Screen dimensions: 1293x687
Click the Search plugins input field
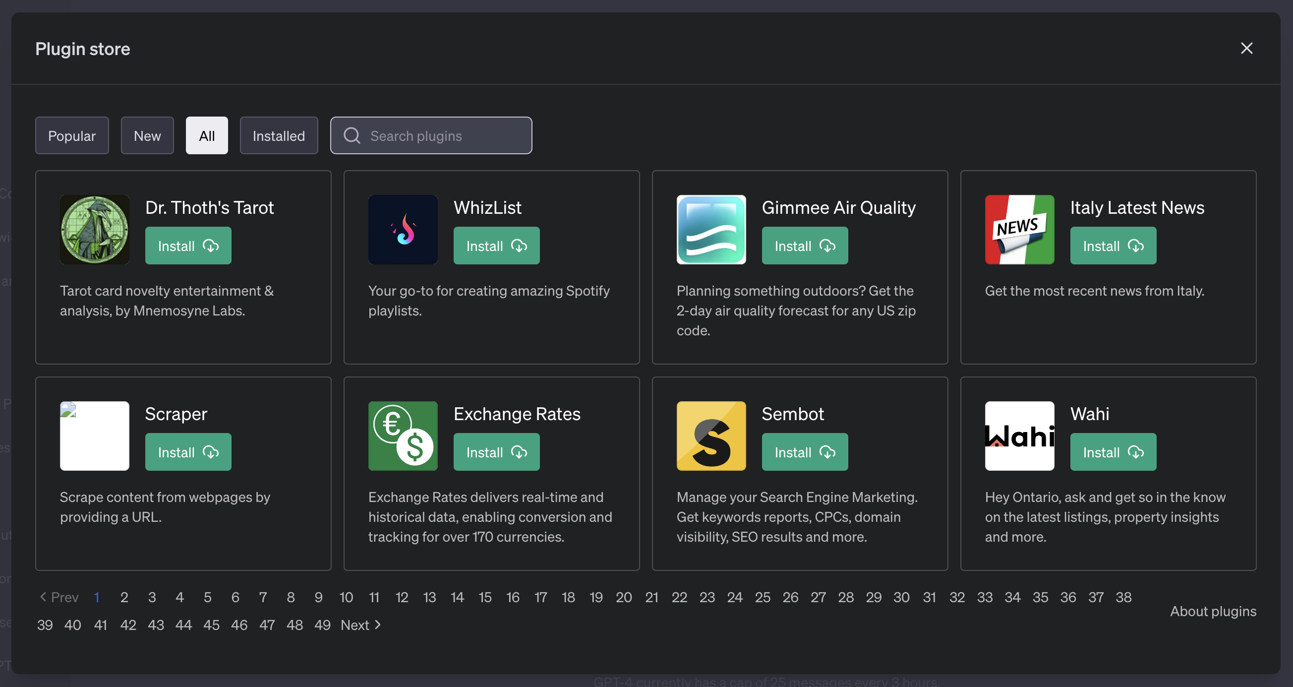pos(431,135)
